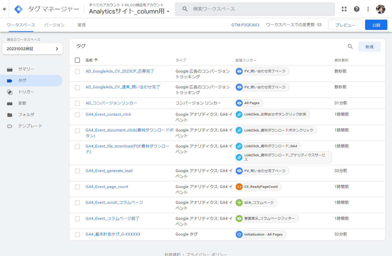Screen dimensions: 392x256
Task: Open トリガー in the left sidebar
Action: (x=26, y=92)
